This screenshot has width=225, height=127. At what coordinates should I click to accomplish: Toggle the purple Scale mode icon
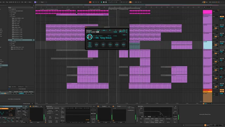point(35,2)
